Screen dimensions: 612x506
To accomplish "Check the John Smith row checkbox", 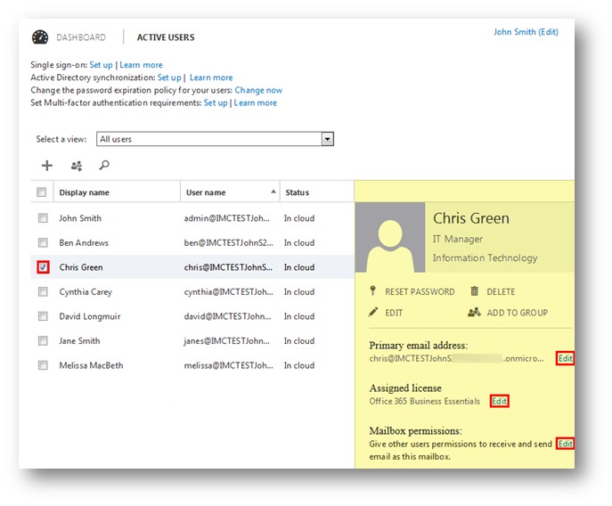I will click(43, 218).
